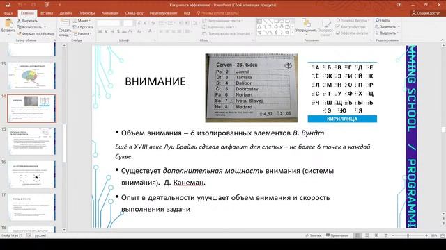Click the Save icon in quick access toolbar

[8, 5]
